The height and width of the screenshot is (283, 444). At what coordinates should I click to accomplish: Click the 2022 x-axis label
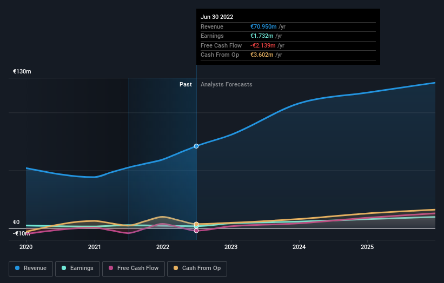click(x=163, y=247)
